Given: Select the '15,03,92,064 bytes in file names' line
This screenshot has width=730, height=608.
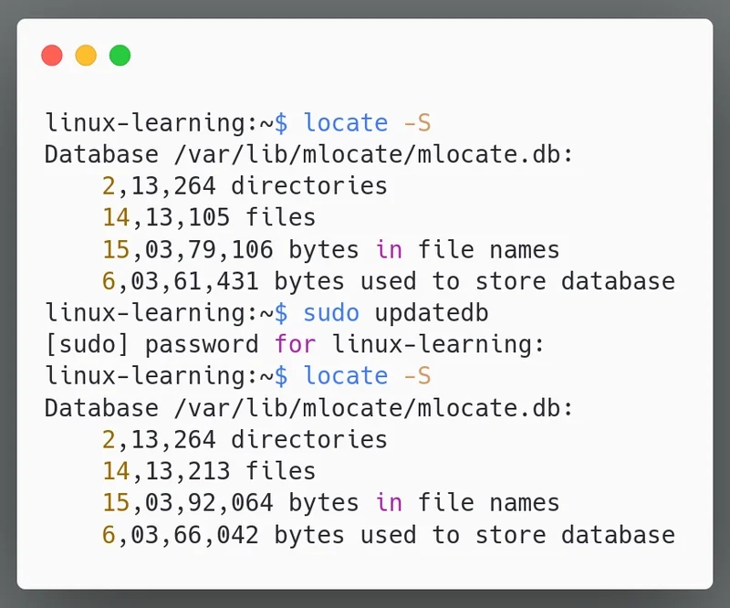Looking at the screenshot, I should tap(330, 503).
